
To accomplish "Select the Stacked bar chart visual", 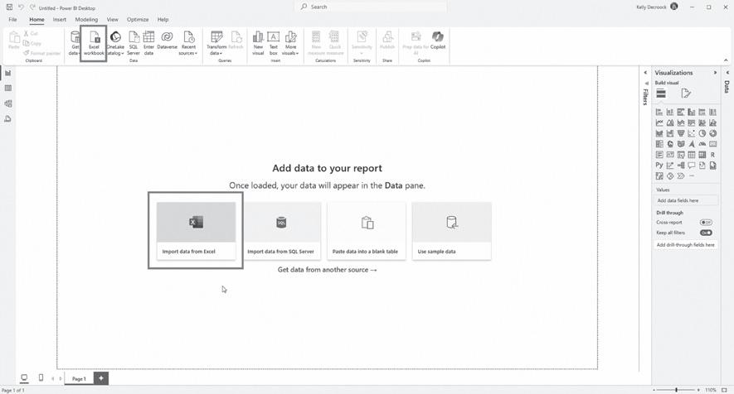I will (x=659, y=113).
